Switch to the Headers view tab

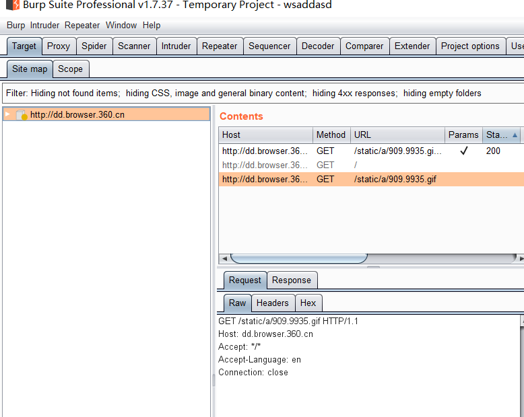click(273, 303)
